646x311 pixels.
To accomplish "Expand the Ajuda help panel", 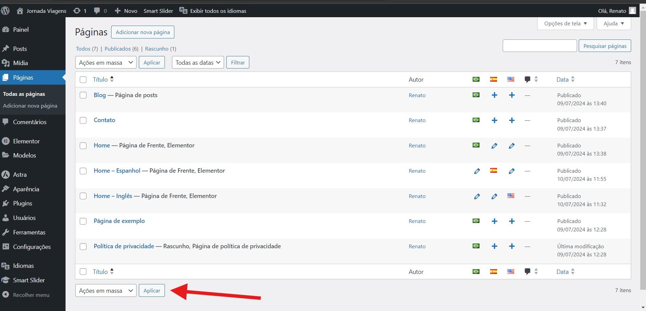I will tap(614, 23).
